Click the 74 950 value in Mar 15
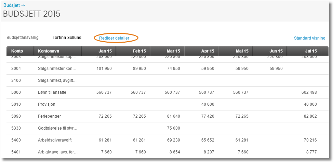The image size is (334, 163). (173, 69)
